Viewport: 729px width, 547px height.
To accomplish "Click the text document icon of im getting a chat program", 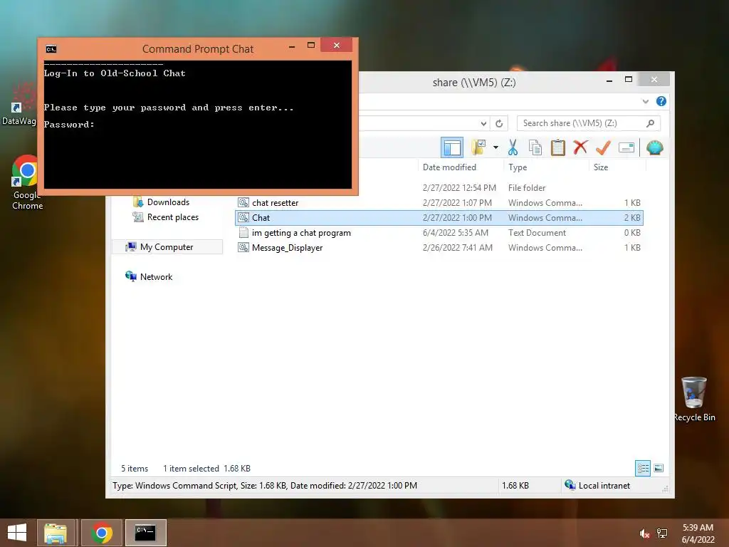I will [x=243, y=232].
